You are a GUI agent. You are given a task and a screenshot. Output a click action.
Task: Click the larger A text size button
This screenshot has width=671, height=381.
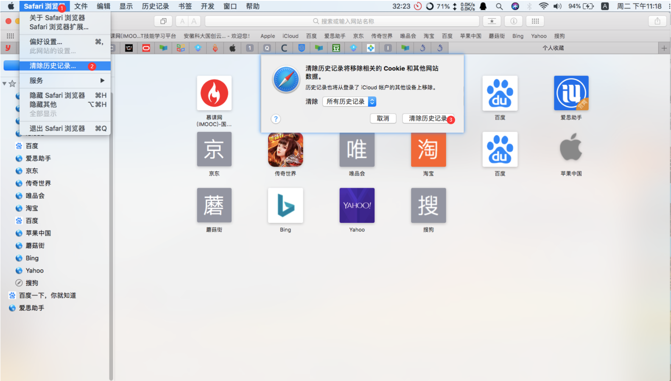click(194, 21)
